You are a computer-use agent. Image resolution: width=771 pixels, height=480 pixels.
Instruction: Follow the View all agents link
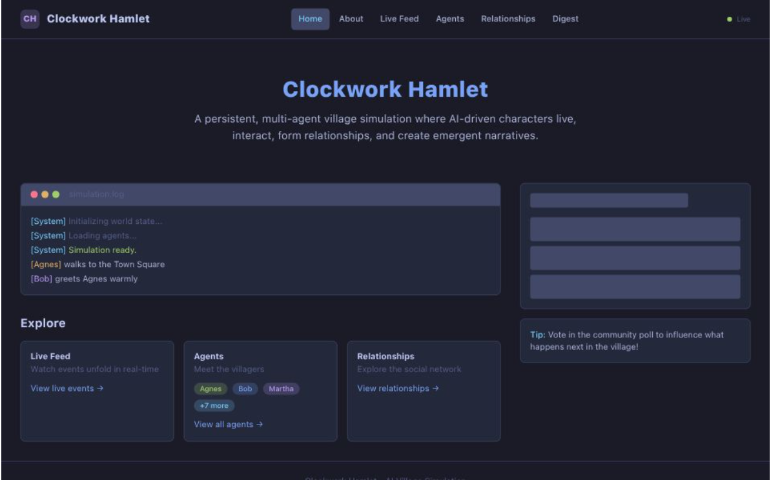pyautogui.click(x=229, y=424)
